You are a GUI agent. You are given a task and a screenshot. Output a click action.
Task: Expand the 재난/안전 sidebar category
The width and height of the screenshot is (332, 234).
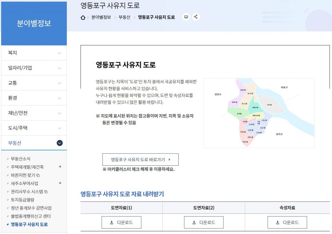[x=34, y=113]
